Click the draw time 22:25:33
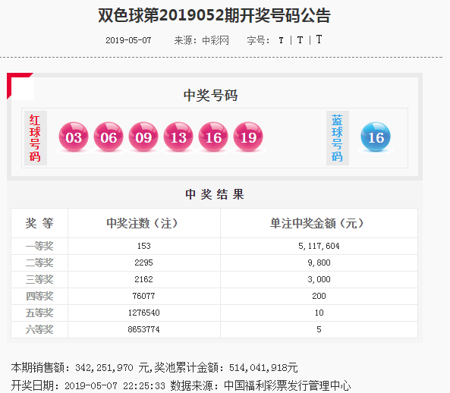 pos(144,386)
